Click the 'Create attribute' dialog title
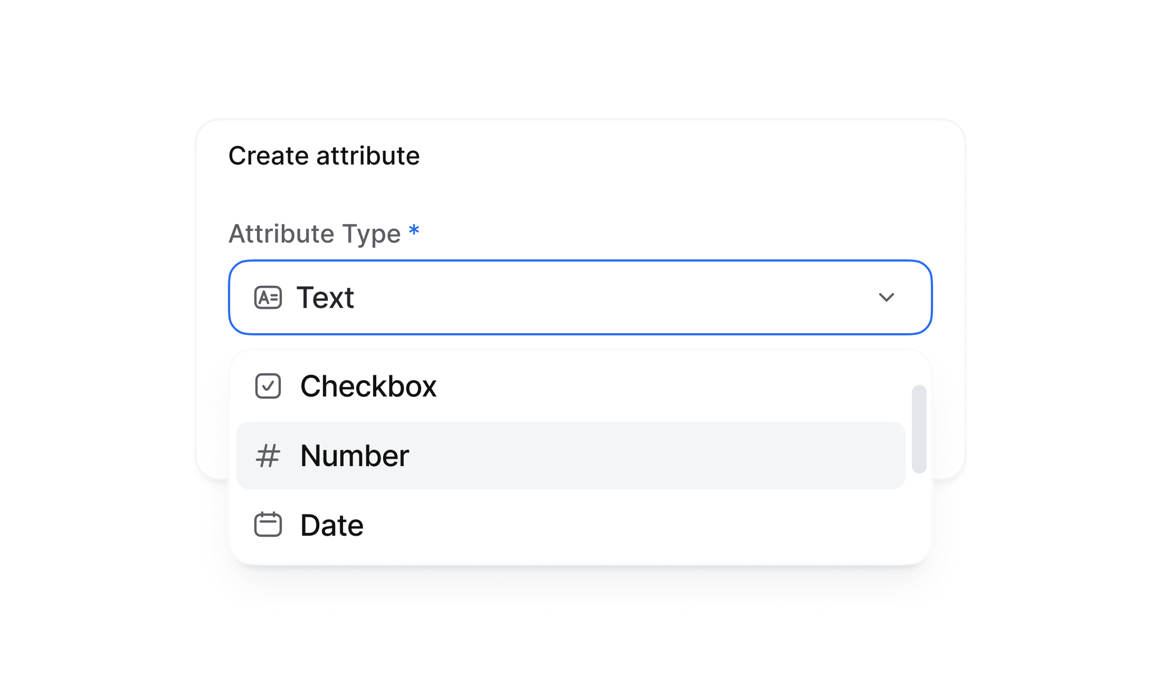This screenshot has height=696, width=1161. 324,156
